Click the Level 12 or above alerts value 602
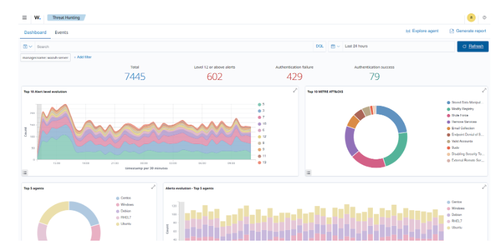 pos(215,77)
